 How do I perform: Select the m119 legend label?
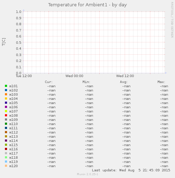tap(13, 162)
